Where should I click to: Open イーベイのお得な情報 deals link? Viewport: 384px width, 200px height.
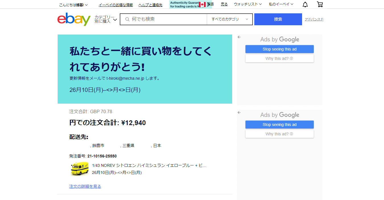pos(115,5)
